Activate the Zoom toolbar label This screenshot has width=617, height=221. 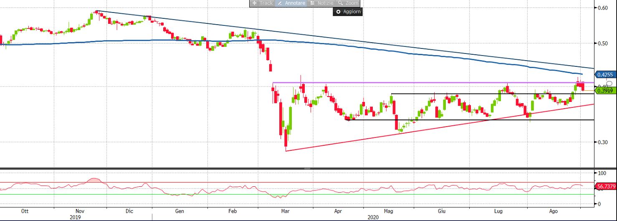pyautogui.click(x=351, y=3)
